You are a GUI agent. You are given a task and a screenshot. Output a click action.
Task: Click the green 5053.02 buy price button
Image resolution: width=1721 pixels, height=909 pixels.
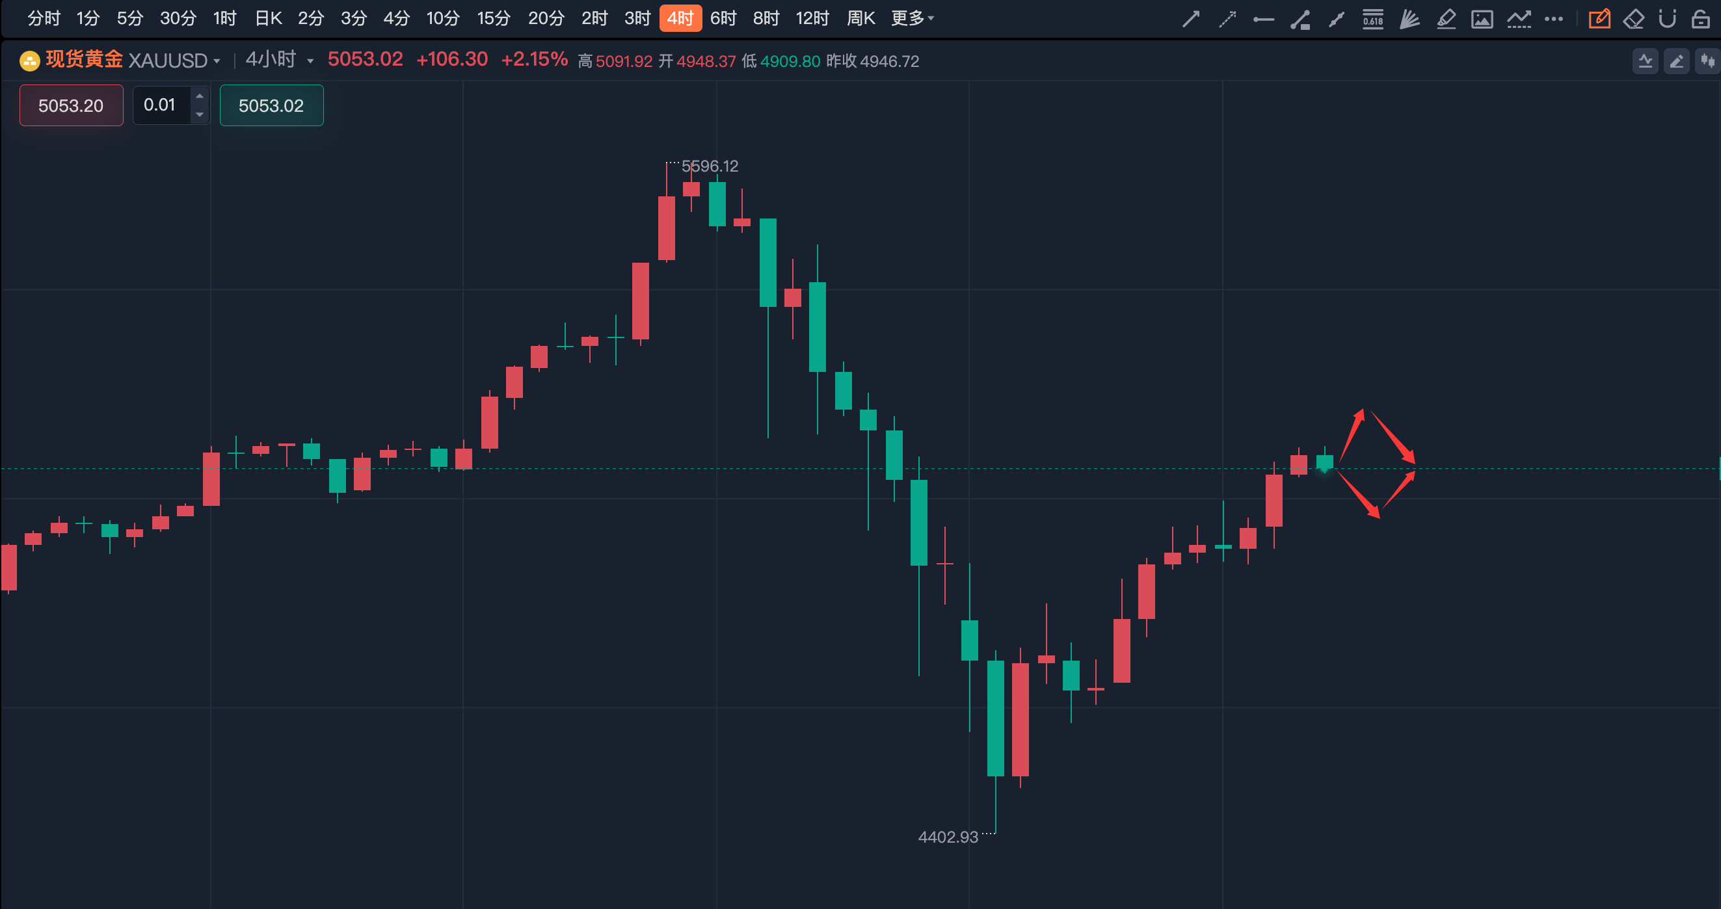tap(271, 105)
